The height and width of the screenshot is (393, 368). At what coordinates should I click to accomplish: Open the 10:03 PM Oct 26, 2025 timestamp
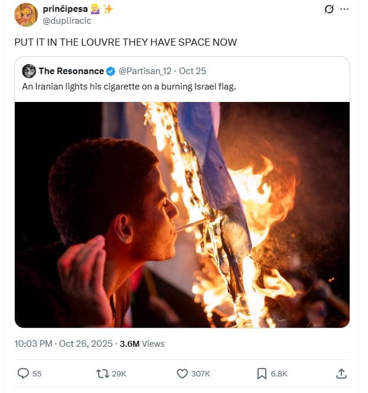pos(63,344)
